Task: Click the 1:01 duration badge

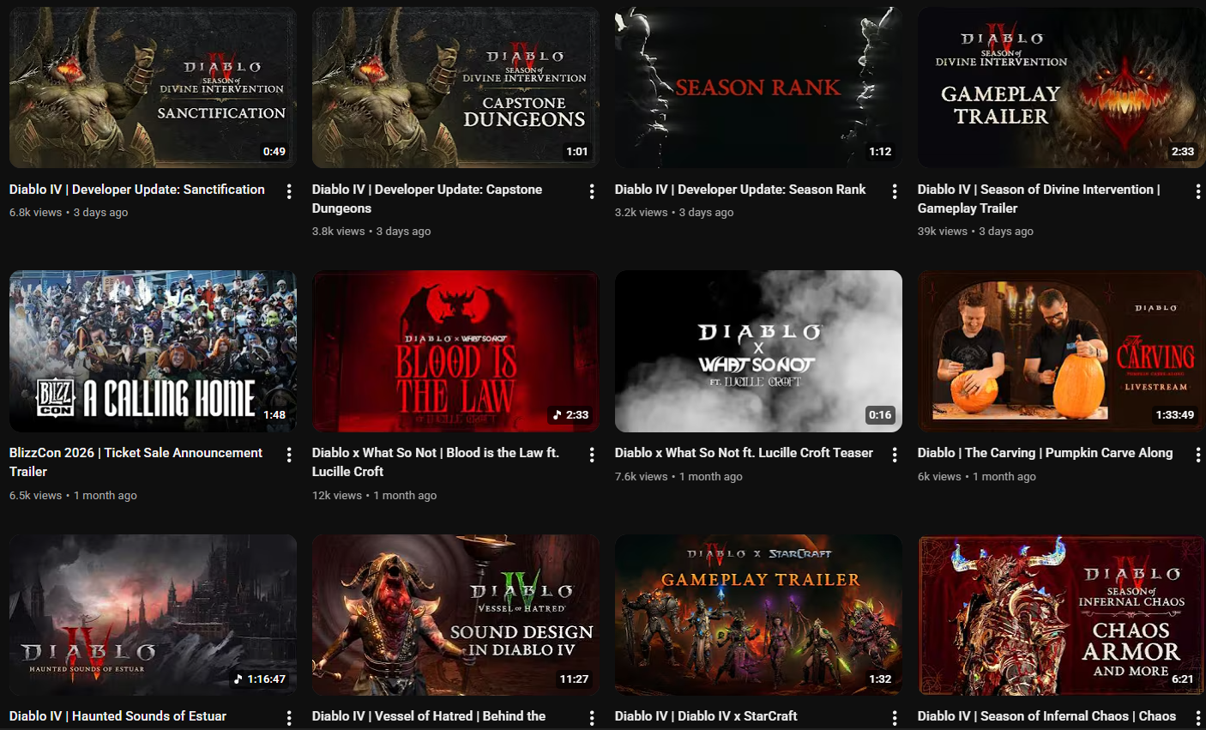Action: coord(577,152)
